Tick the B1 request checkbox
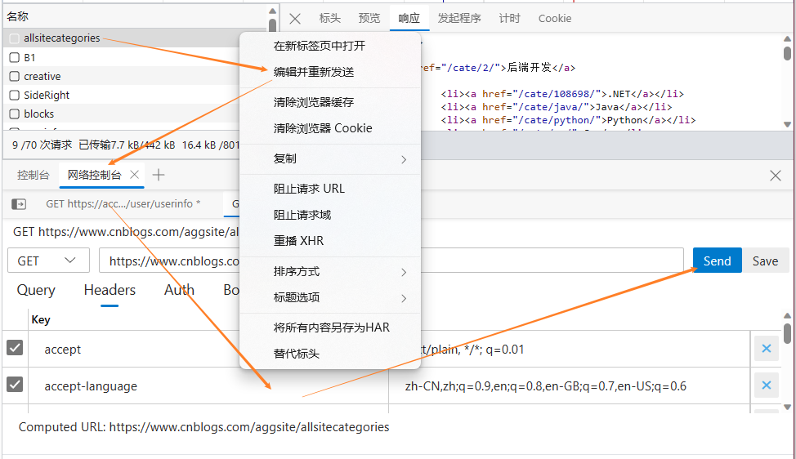796x459 pixels. pos(14,57)
